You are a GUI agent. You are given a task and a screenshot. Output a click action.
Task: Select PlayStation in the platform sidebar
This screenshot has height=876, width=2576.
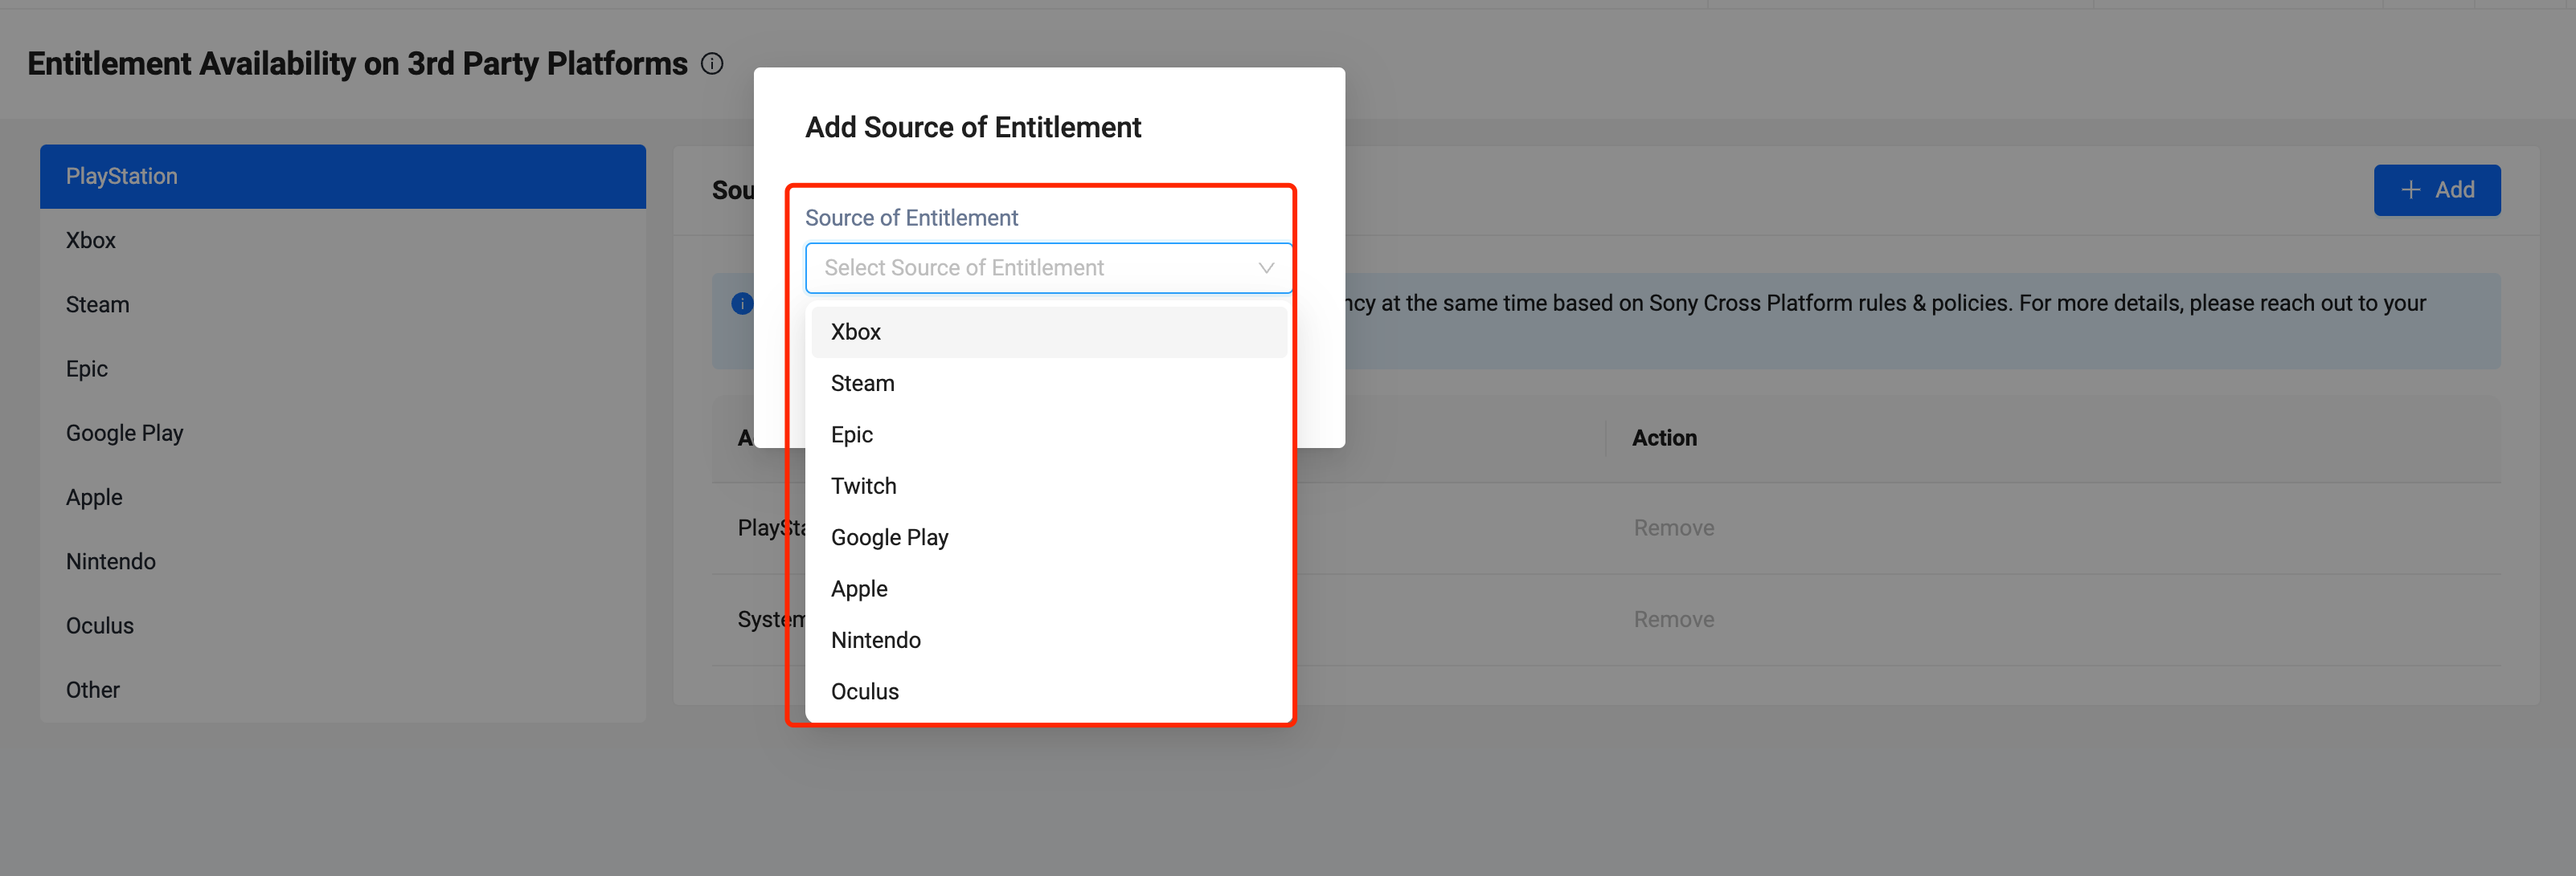[343, 177]
